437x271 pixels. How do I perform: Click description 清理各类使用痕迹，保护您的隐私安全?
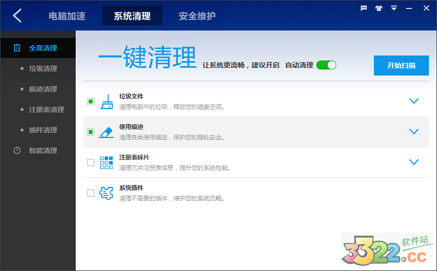(x=172, y=137)
